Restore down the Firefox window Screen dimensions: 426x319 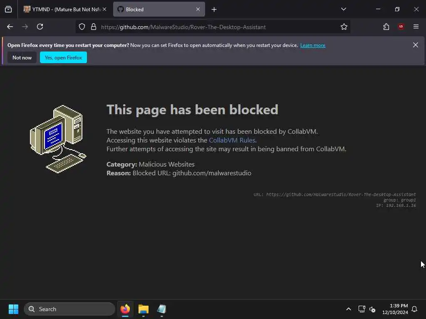click(x=397, y=9)
